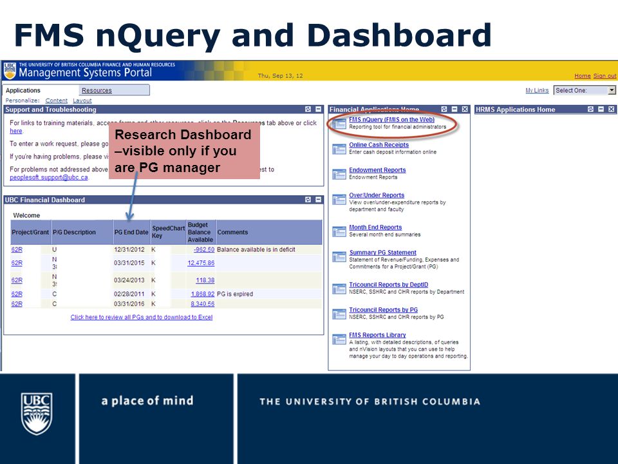
Task: Open the FMS nQuery (FMIS on the Web) link
Action: [392, 120]
